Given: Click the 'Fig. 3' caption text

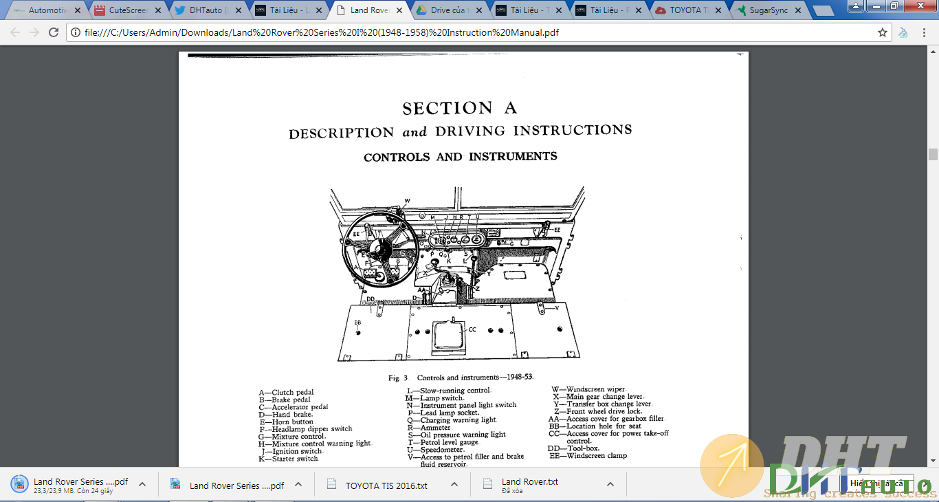Looking at the screenshot, I should click(461, 378).
